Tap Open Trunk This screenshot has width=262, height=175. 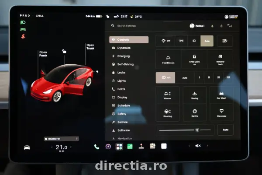[x=90, y=47]
